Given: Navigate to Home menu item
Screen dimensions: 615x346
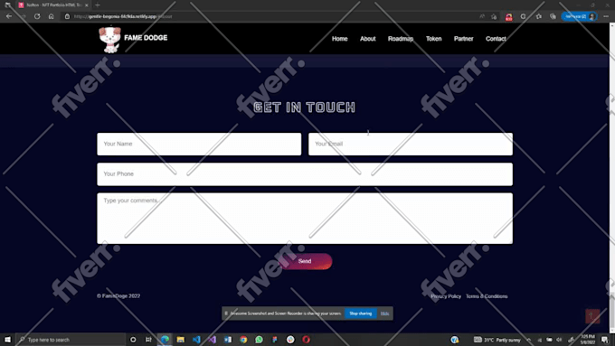Looking at the screenshot, I should click(340, 39).
